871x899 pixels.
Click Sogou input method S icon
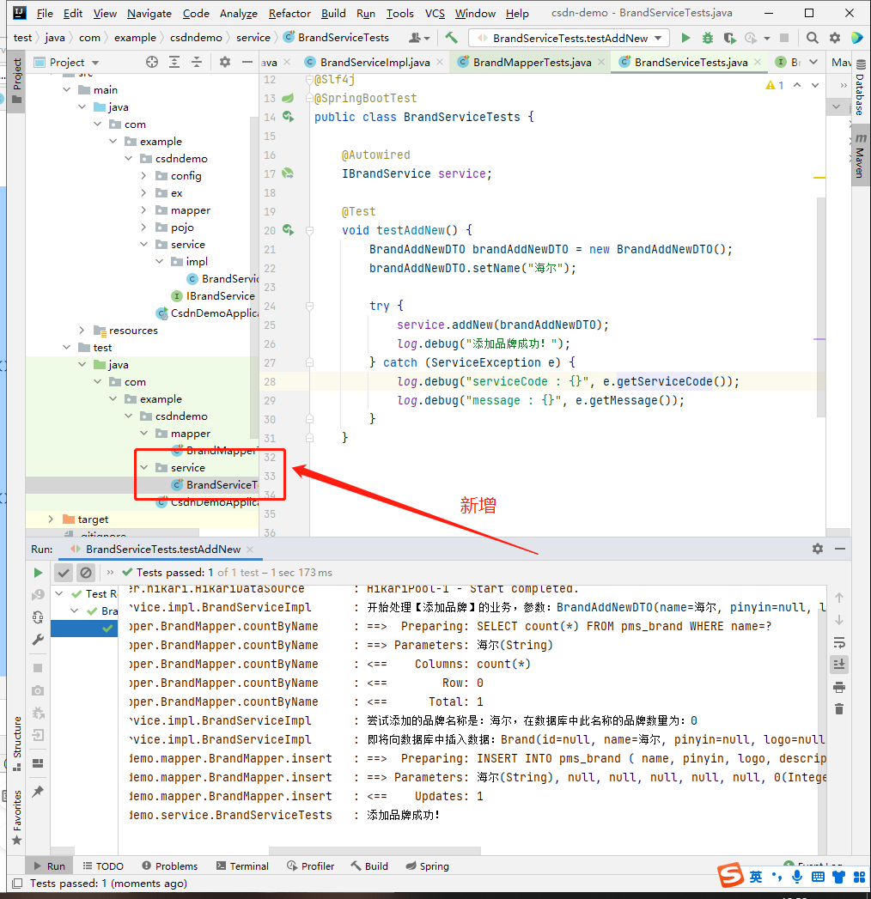click(731, 875)
